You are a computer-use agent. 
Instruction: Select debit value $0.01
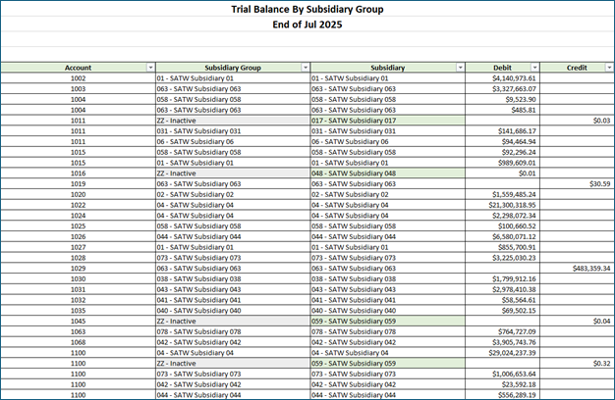click(x=502, y=174)
